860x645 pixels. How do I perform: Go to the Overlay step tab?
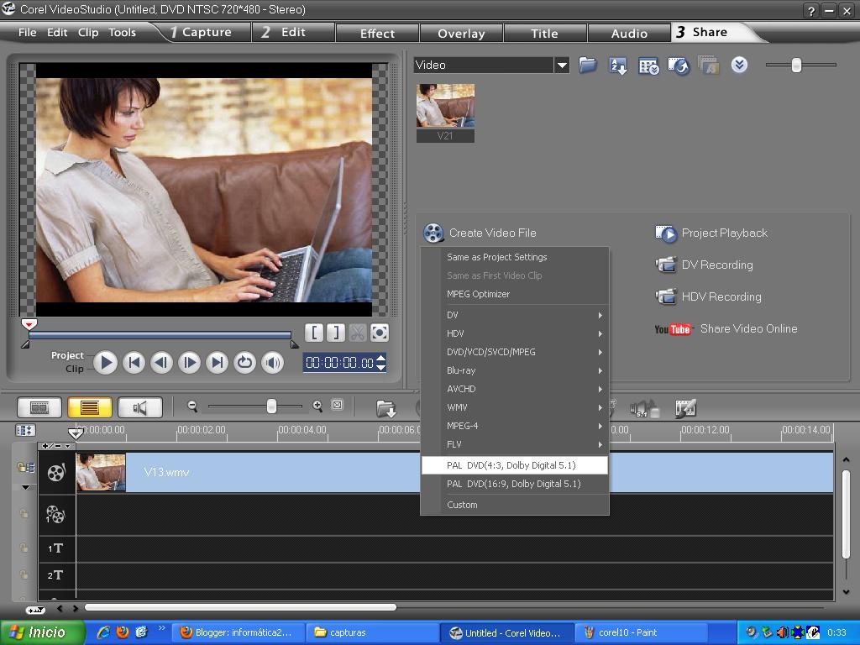461,34
